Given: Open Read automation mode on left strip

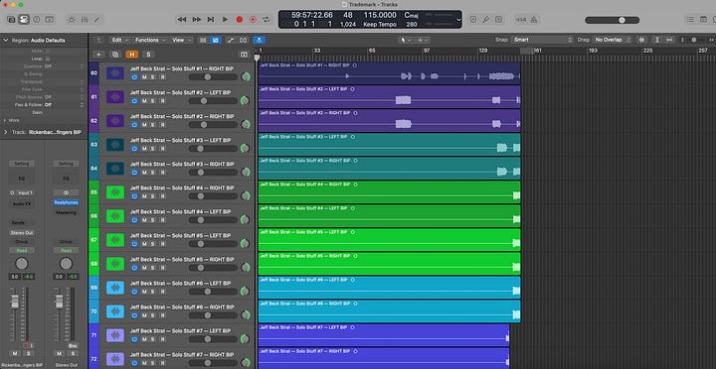Looking at the screenshot, I should point(22,251).
